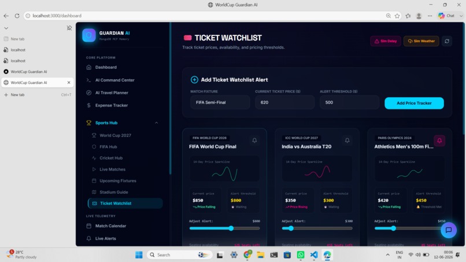Collapse the Sports Hub section chevron
The image size is (466, 262).
pyautogui.click(x=156, y=123)
